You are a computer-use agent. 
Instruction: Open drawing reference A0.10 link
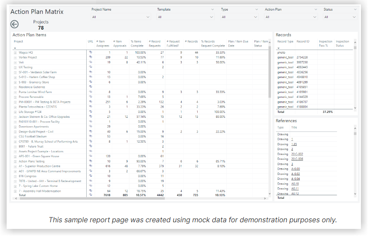tap(295, 184)
